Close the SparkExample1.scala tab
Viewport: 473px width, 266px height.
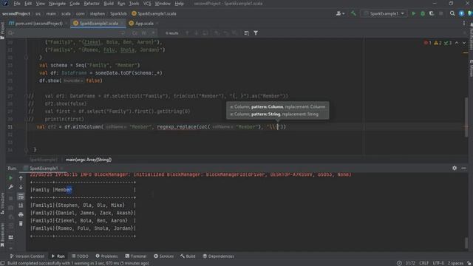[x=122, y=23]
